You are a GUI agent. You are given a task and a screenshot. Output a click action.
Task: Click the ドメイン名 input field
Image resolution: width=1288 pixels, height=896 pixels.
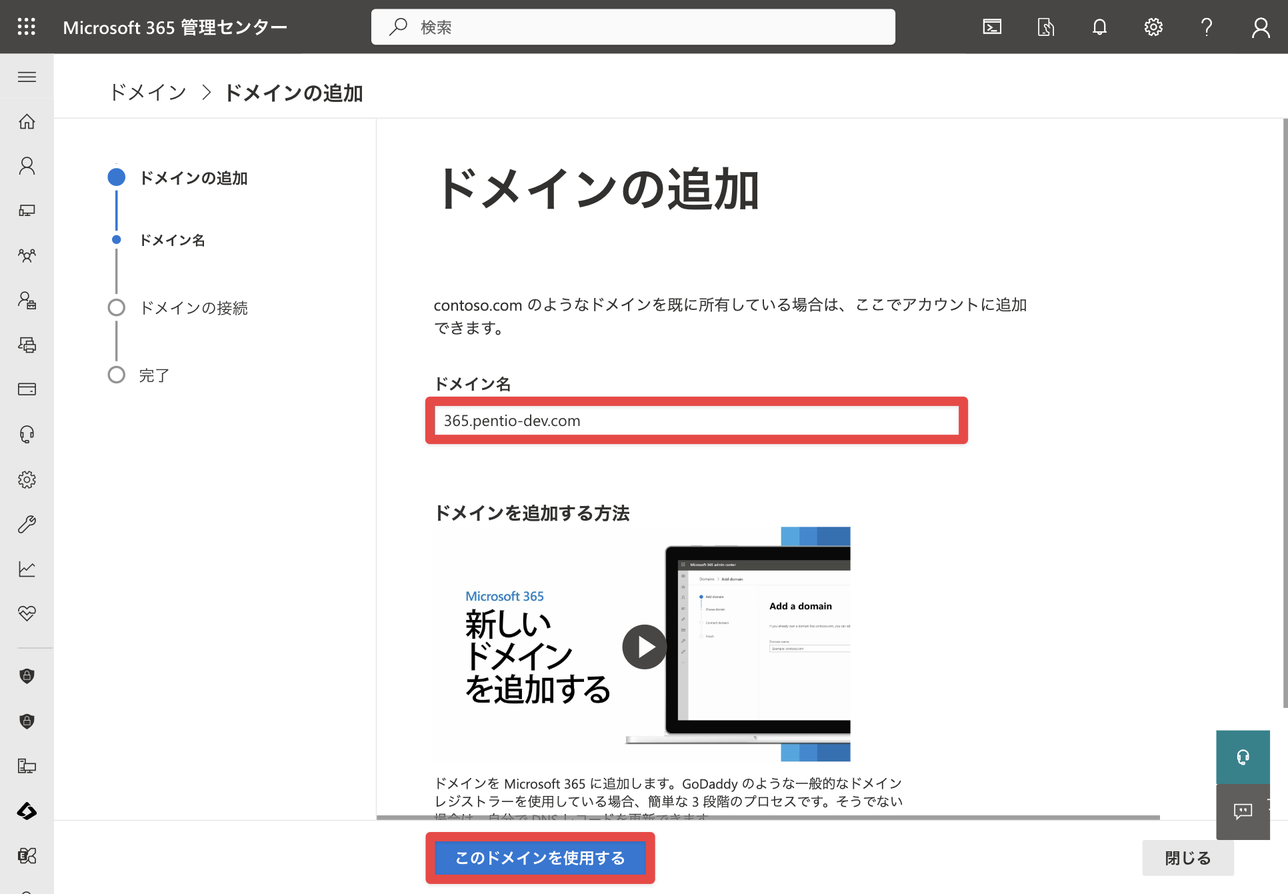pyautogui.click(x=697, y=421)
